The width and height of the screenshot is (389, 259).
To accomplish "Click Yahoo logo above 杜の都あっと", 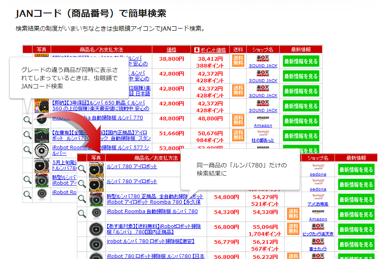I will [263, 133].
